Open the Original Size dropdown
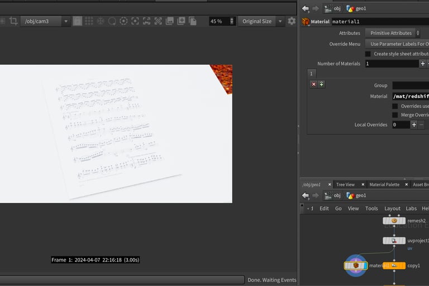The height and width of the screenshot is (286, 429). [x=261, y=21]
